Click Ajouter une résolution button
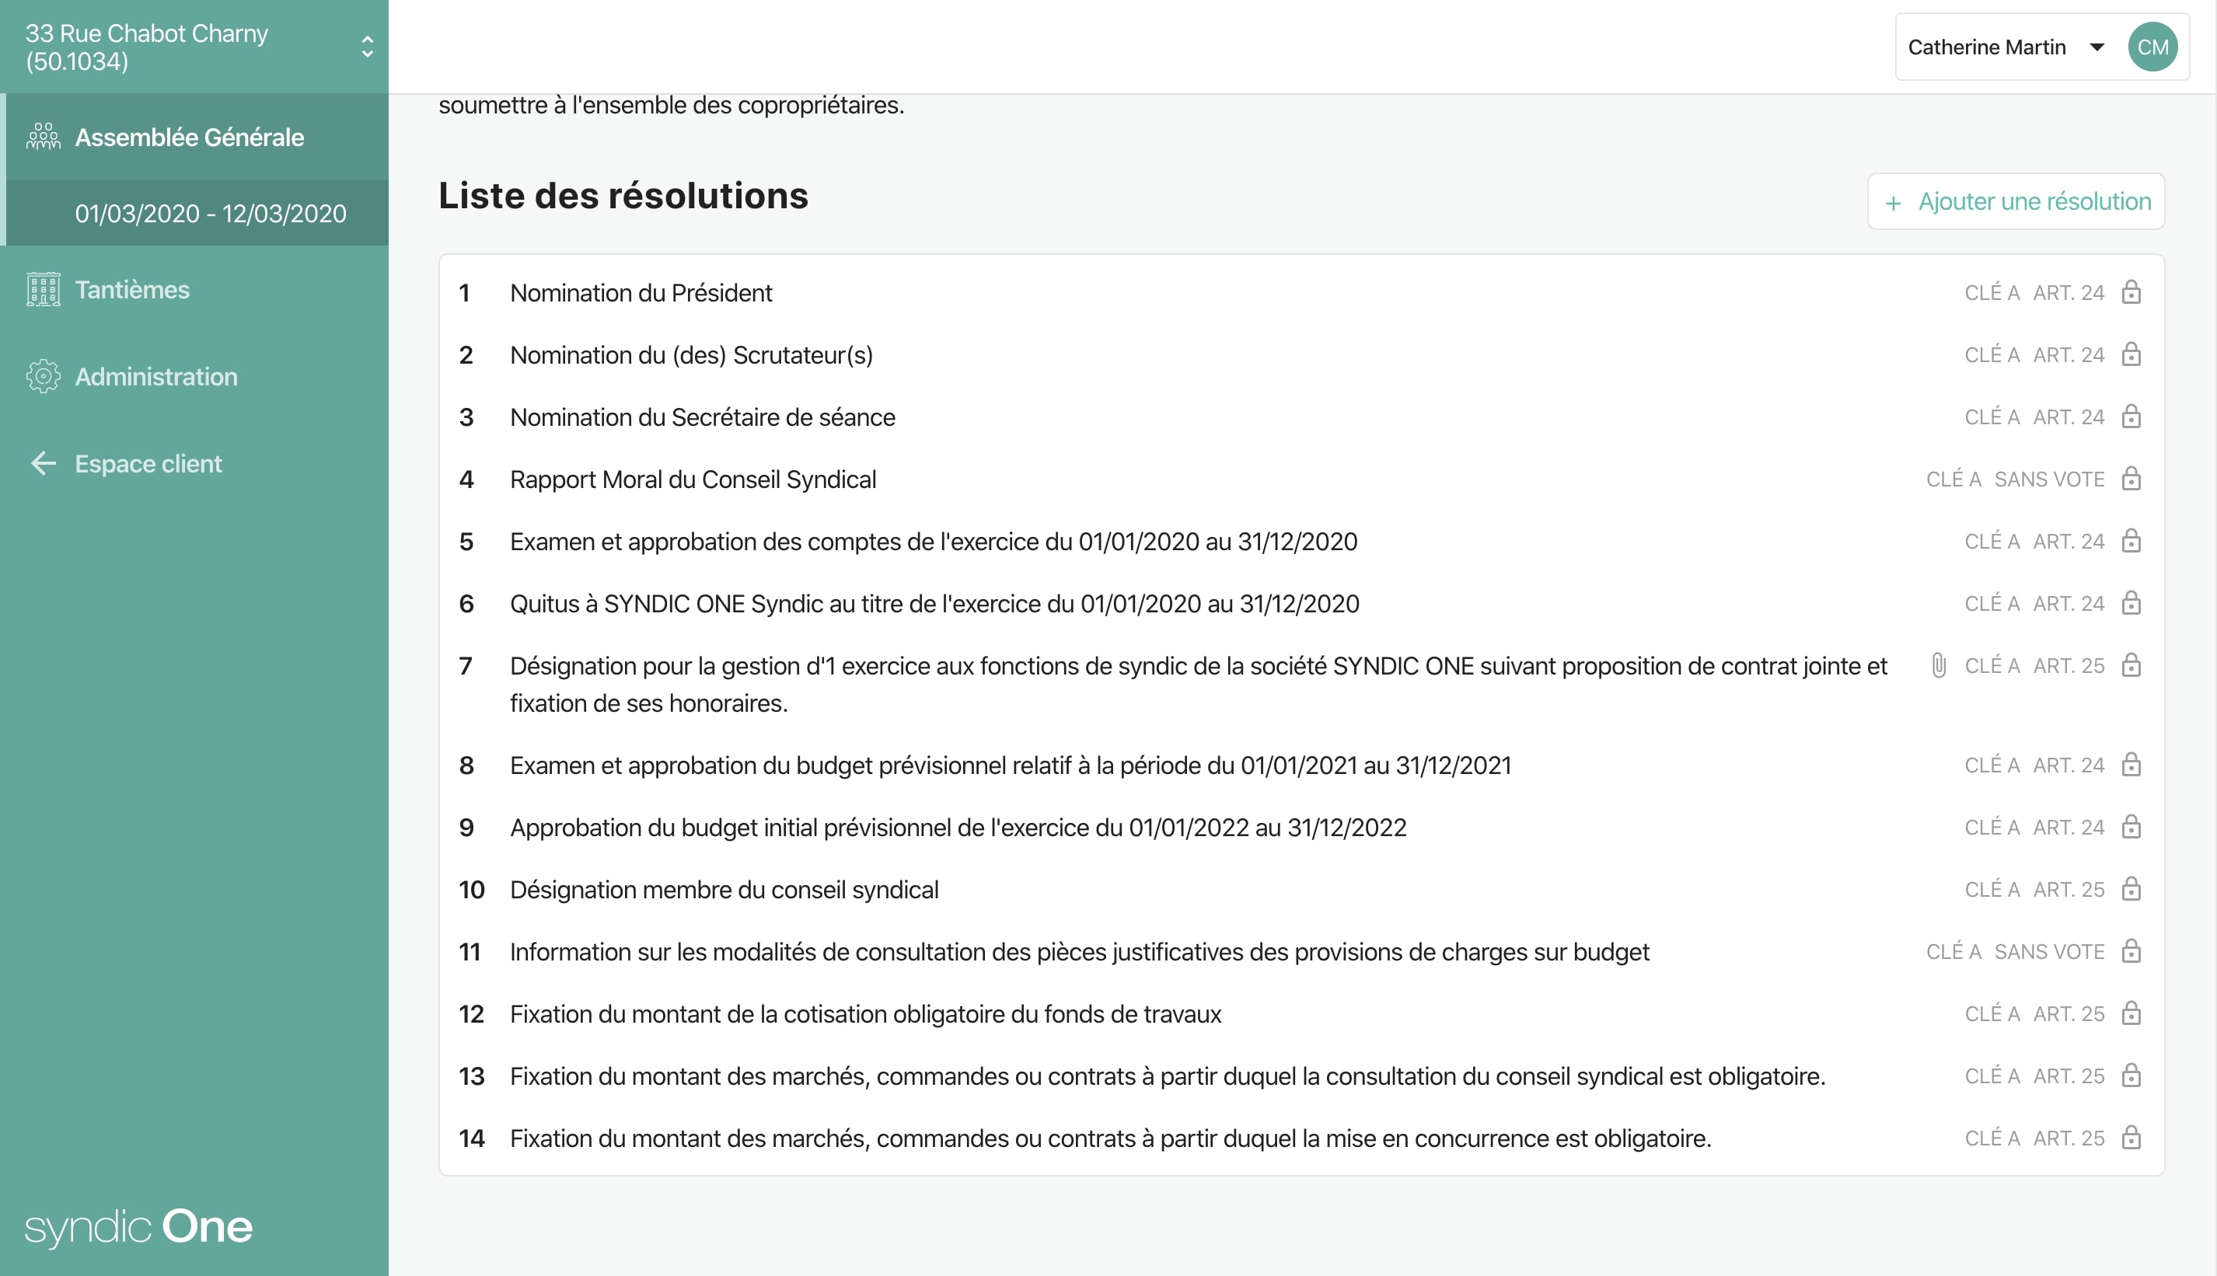Image resolution: width=2217 pixels, height=1276 pixels. [x=2016, y=201]
